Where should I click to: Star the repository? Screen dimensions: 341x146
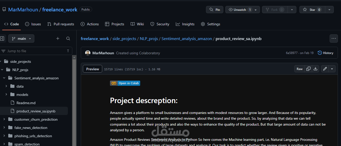coord(312,10)
